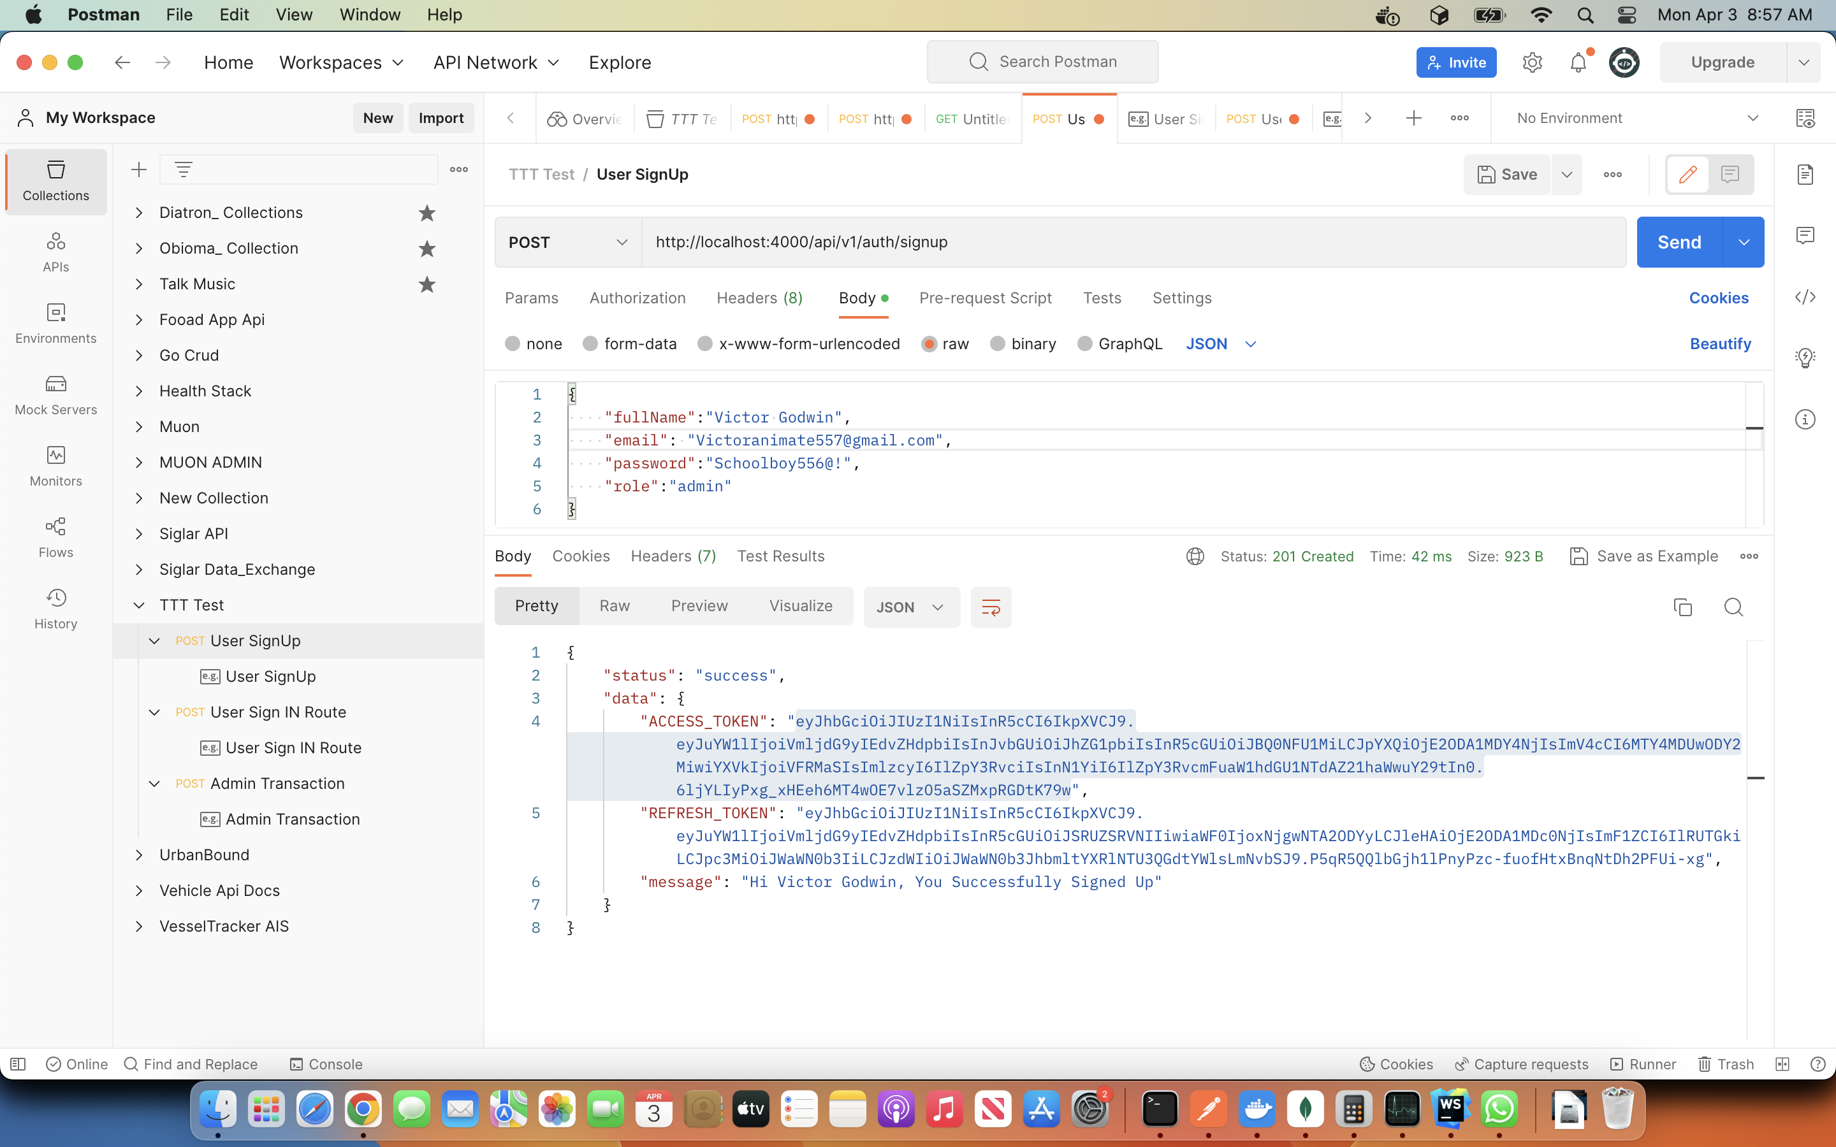Expand the UrbanBound collection
Image resolution: width=1836 pixels, height=1147 pixels.
[139, 855]
